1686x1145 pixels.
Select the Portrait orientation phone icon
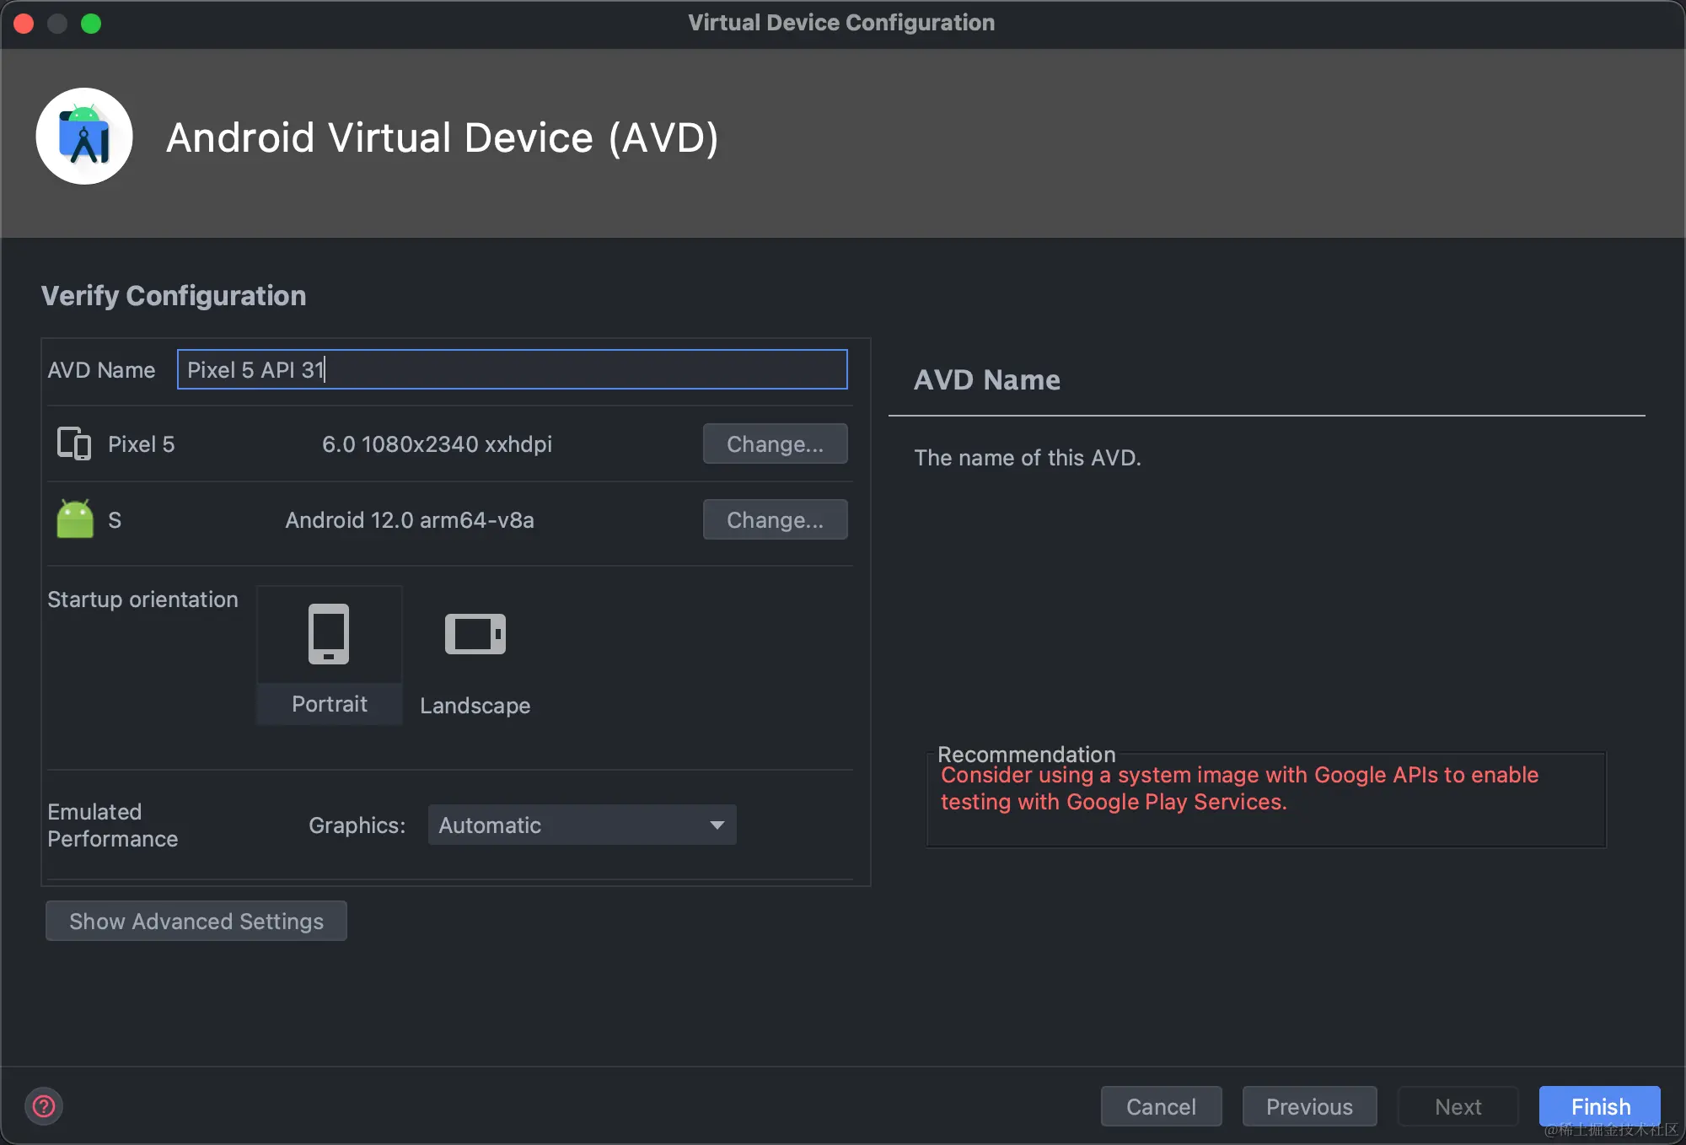(329, 634)
